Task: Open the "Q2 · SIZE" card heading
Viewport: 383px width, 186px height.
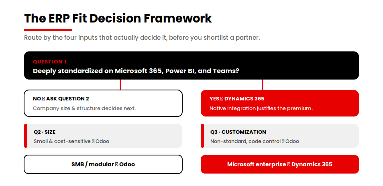Action: pos(45,132)
